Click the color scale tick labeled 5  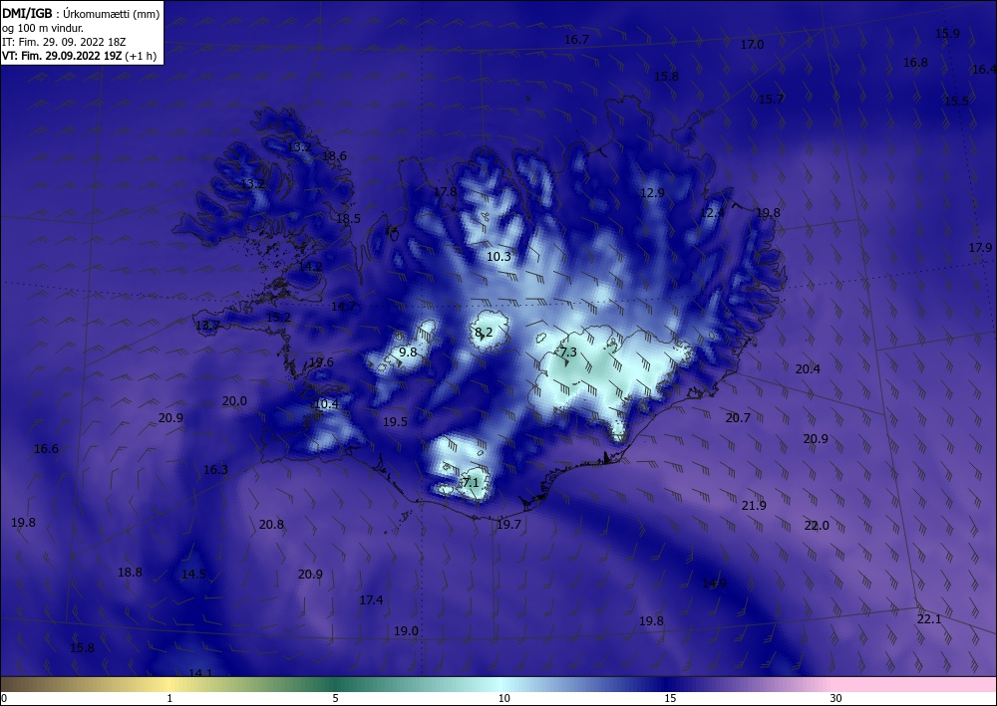pyautogui.click(x=335, y=698)
